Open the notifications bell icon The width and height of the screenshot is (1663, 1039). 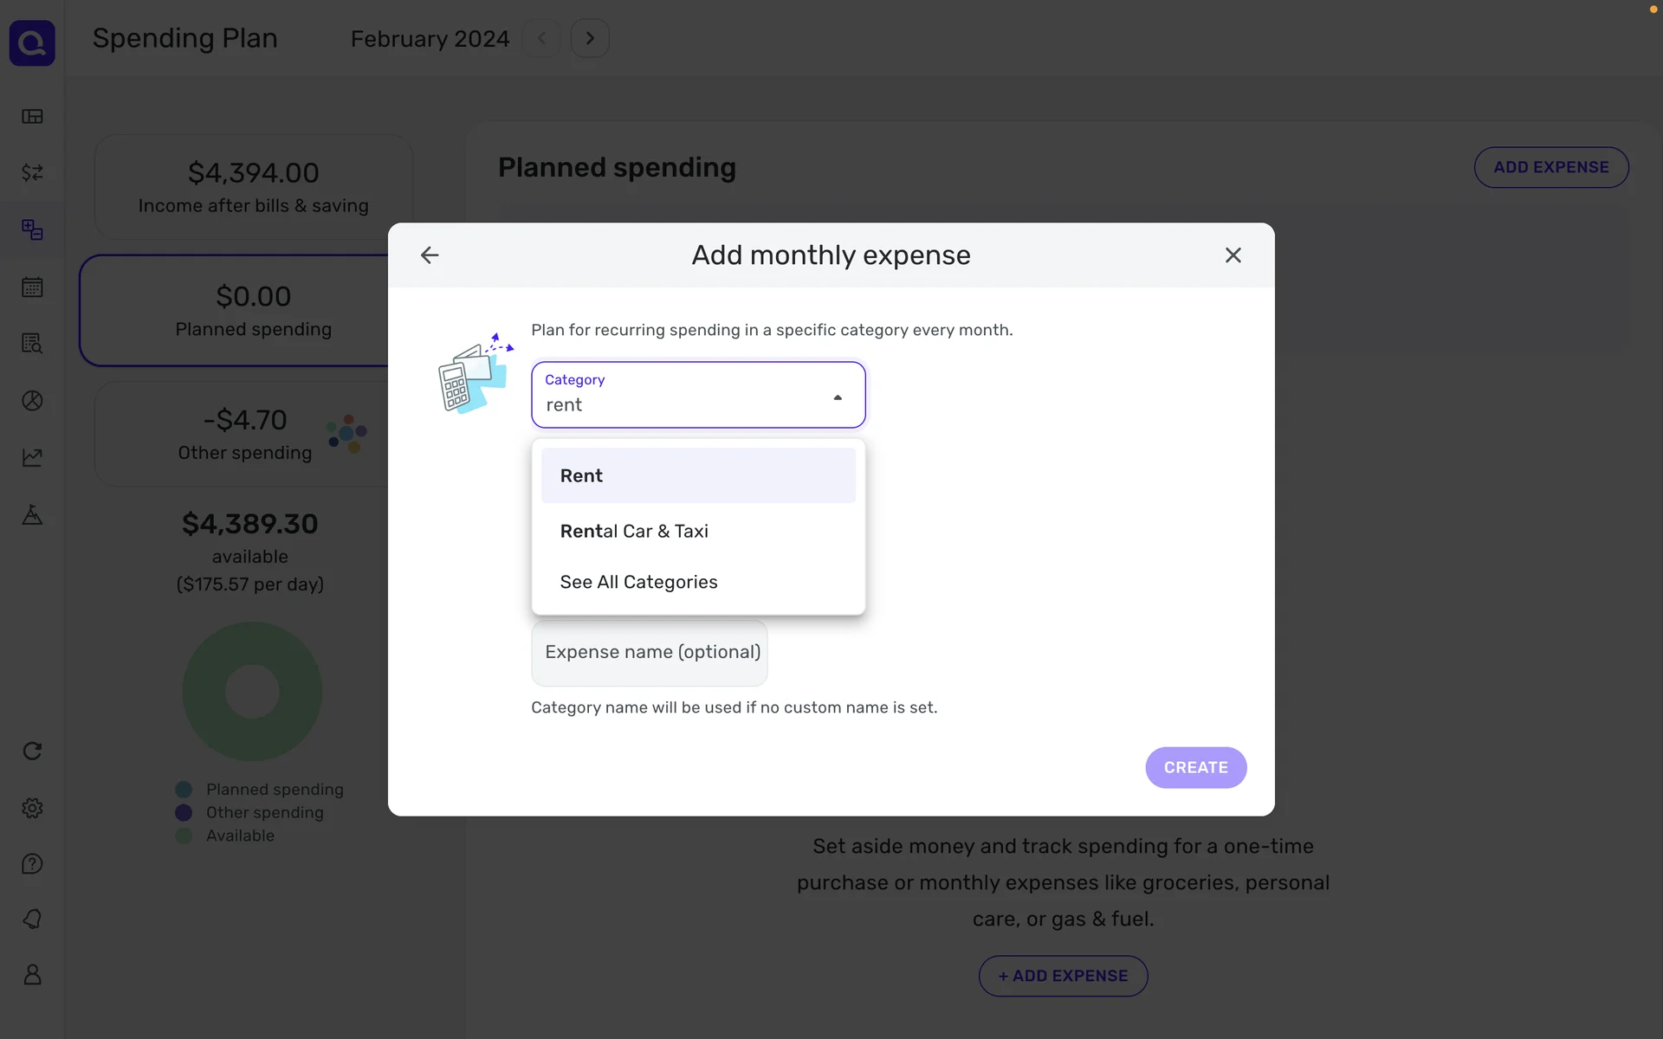tap(32, 920)
